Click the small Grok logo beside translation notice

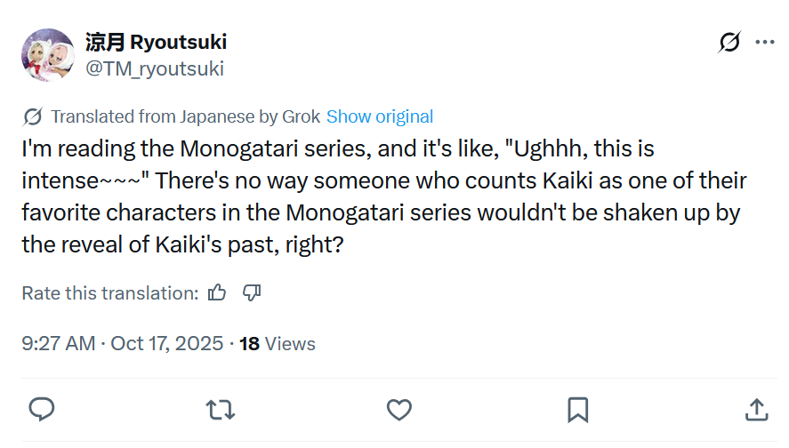click(33, 116)
